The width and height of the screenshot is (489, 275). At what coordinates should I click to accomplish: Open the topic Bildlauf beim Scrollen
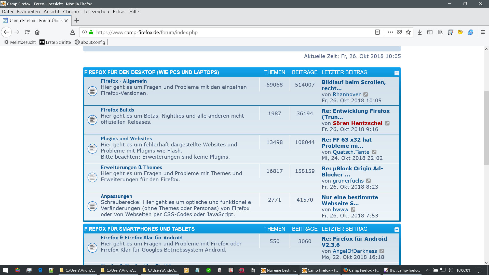coord(354,85)
